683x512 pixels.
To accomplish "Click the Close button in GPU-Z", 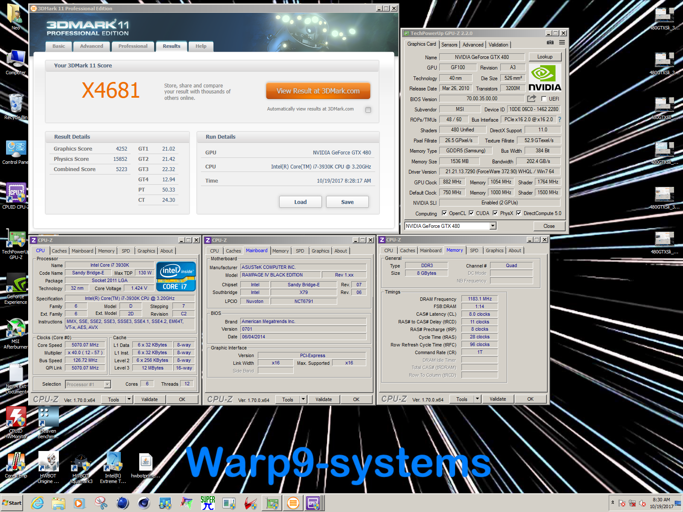I will tap(549, 226).
